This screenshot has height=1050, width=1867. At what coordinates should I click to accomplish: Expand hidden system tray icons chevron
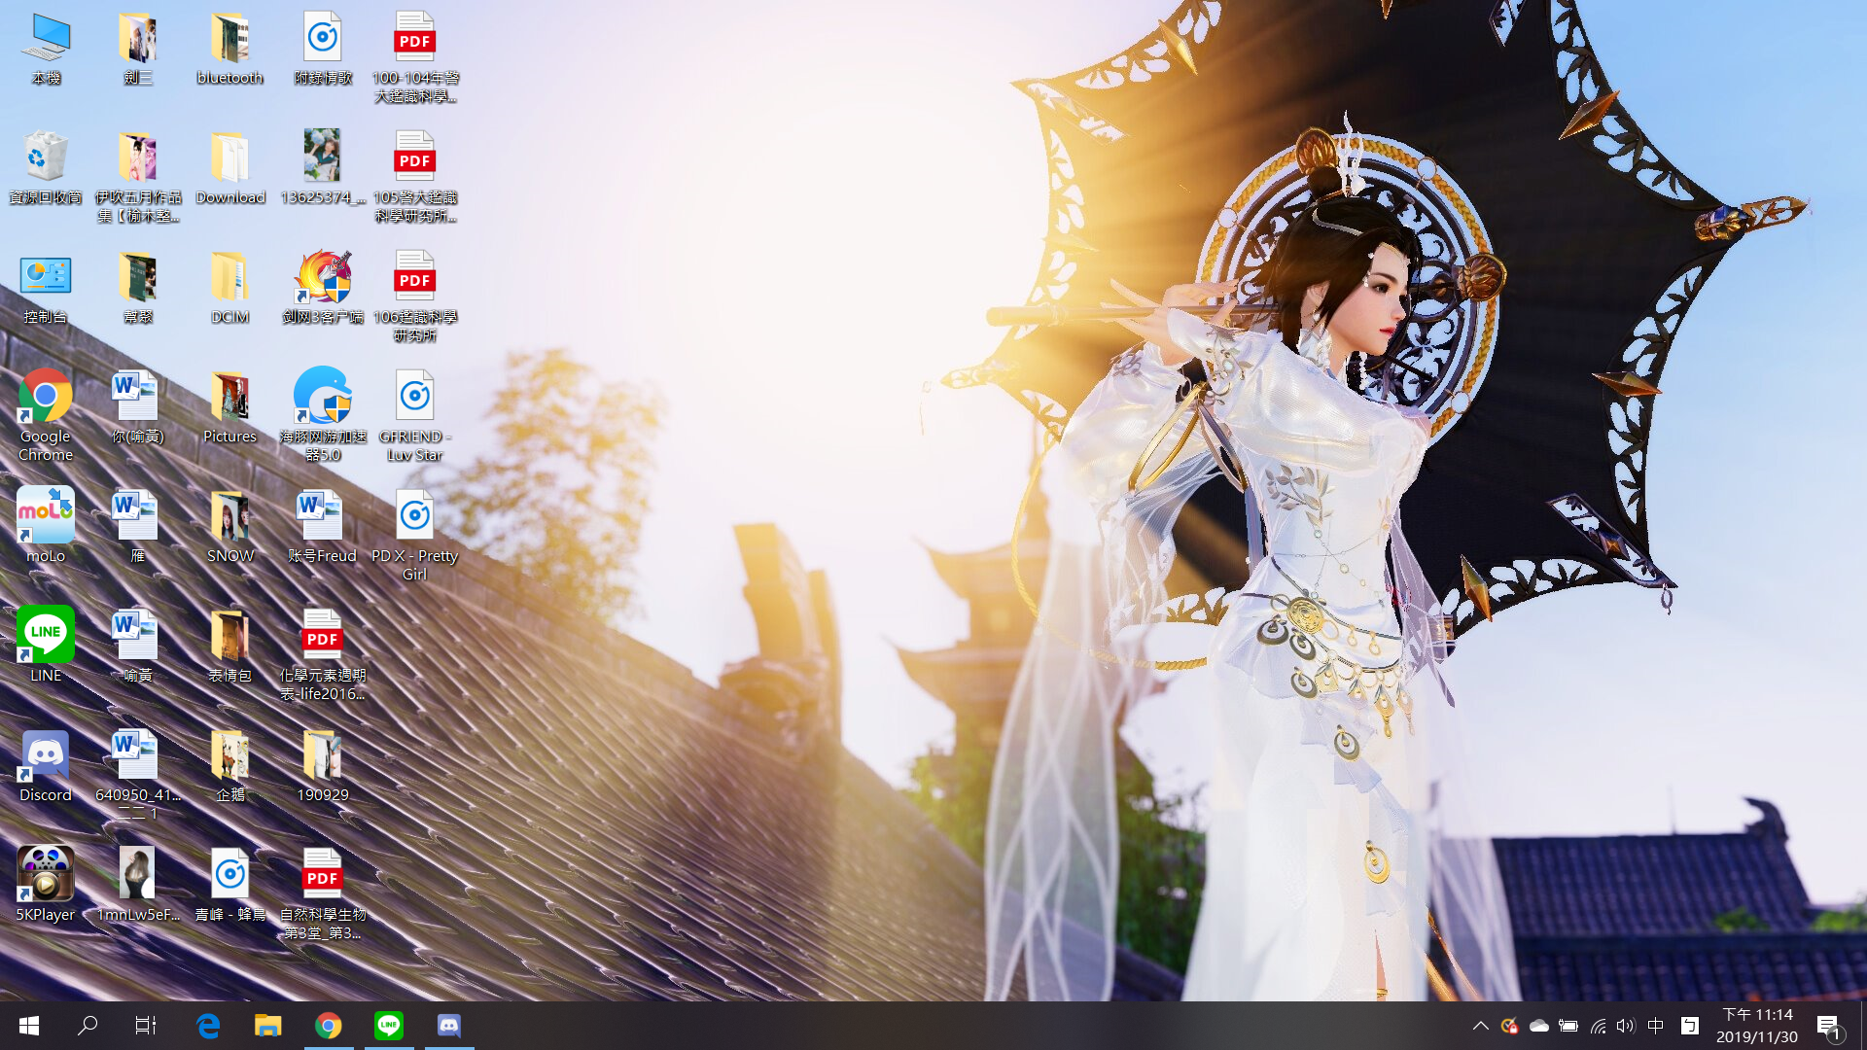coord(1480,1026)
